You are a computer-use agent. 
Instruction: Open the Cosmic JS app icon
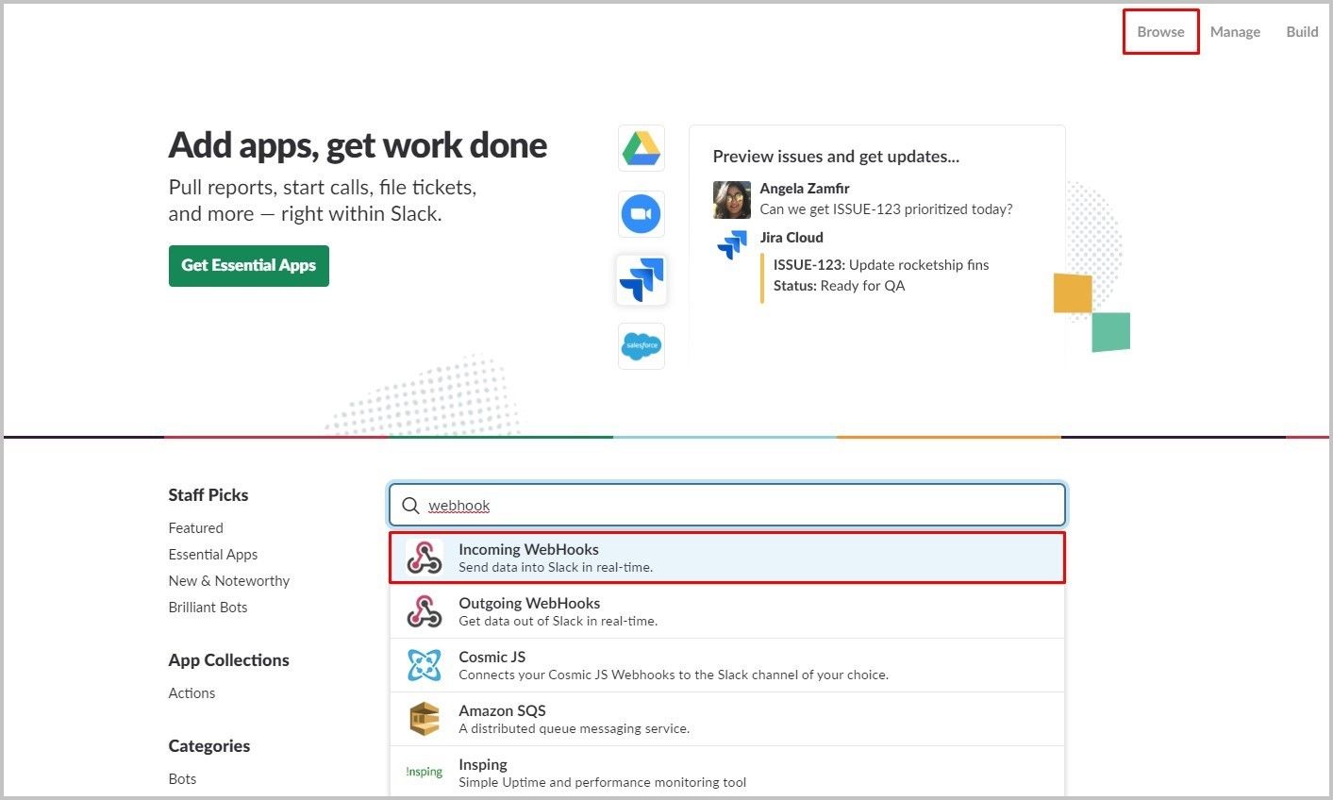pyautogui.click(x=425, y=665)
